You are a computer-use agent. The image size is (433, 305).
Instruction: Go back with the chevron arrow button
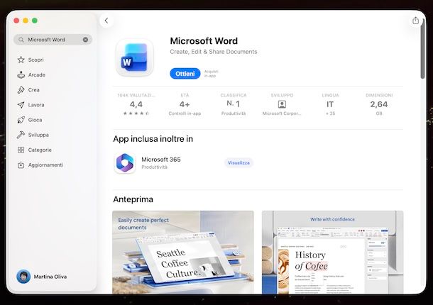tap(106, 21)
